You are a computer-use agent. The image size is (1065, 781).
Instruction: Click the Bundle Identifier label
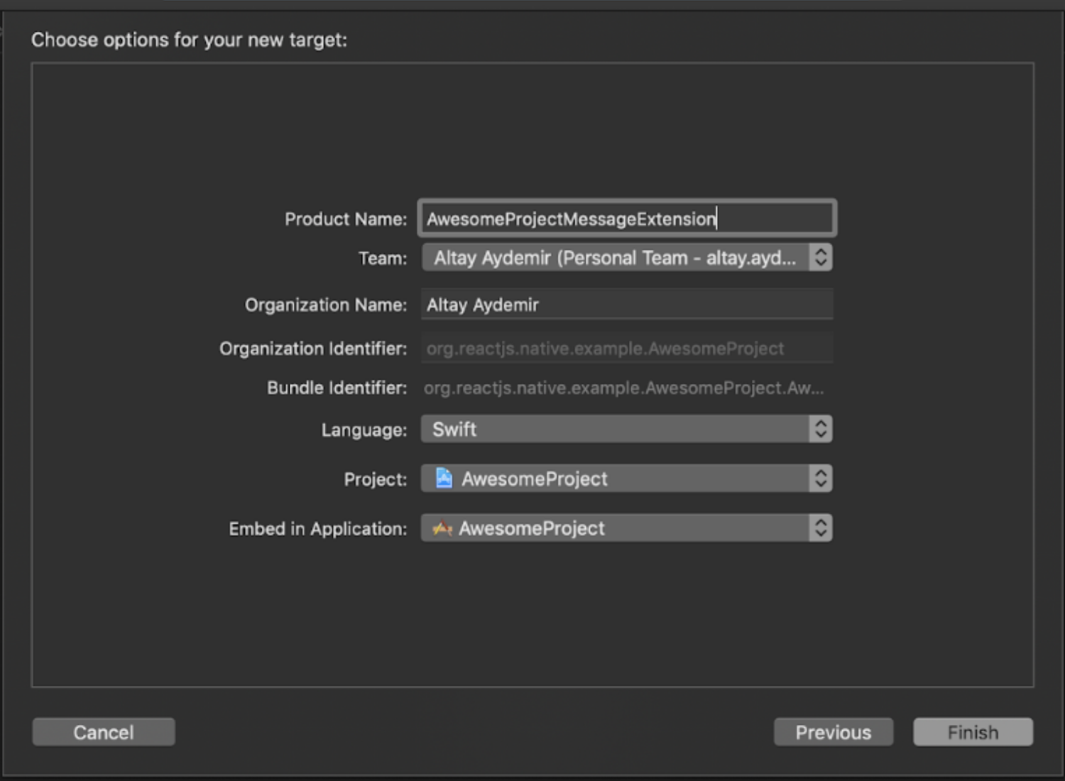337,388
